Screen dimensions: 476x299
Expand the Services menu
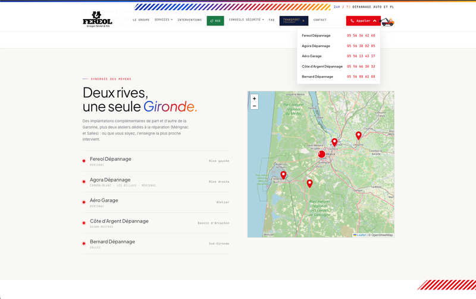[x=164, y=20]
